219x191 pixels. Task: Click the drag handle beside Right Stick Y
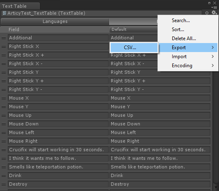point(4,72)
